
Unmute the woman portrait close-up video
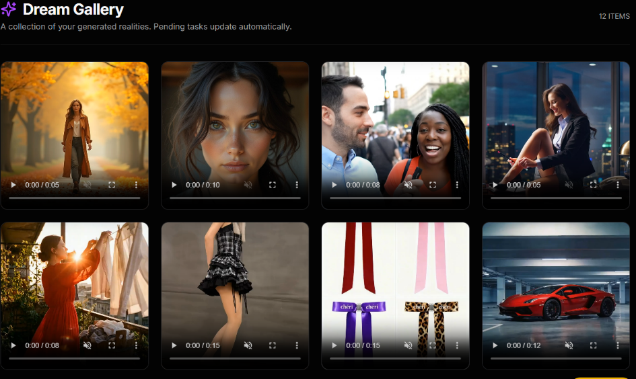pos(248,185)
